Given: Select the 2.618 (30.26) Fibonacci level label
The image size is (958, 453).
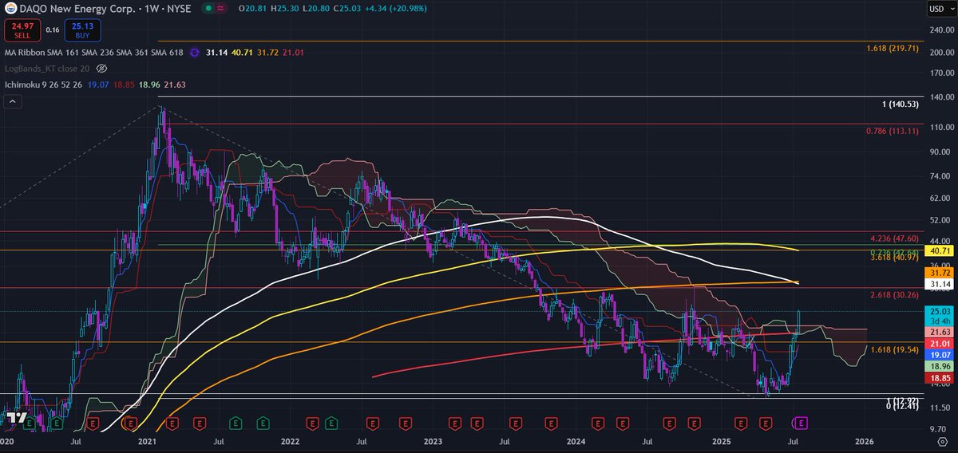Looking at the screenshot, I should coord(895,295).
